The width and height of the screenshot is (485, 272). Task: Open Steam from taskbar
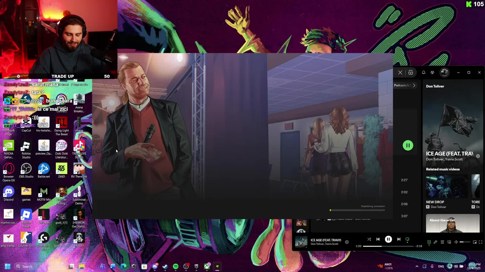pos(165,266)
